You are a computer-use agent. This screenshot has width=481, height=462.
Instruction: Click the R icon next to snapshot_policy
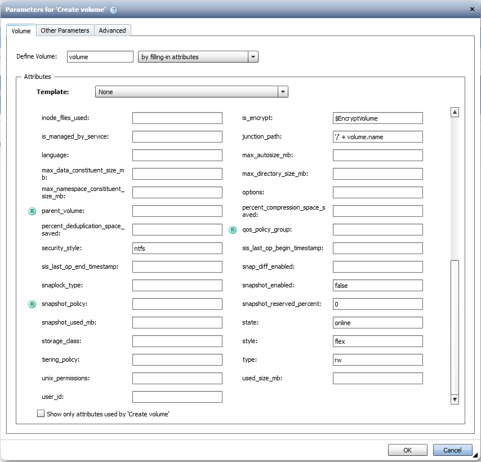(32, 304)
